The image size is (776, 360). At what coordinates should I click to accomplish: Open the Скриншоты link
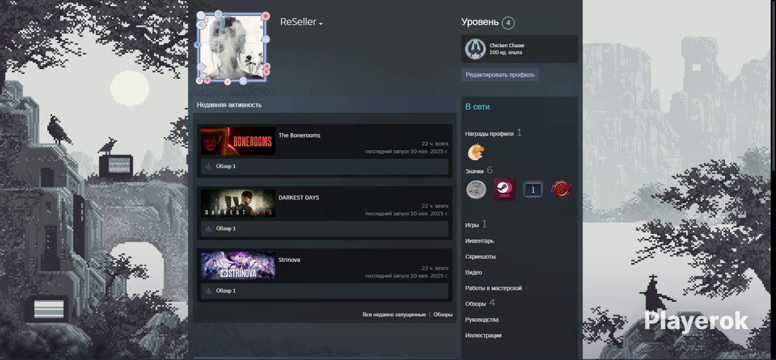(480, 256)
